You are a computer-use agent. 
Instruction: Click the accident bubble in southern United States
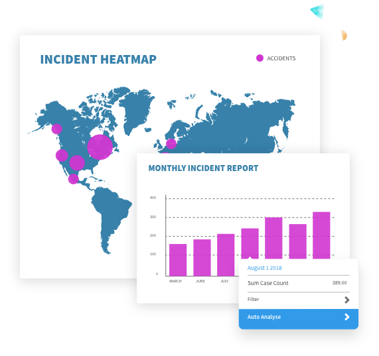pos(77,163)
